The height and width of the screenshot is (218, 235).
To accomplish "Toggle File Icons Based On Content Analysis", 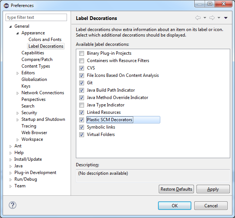I will (x=81, y=75).
